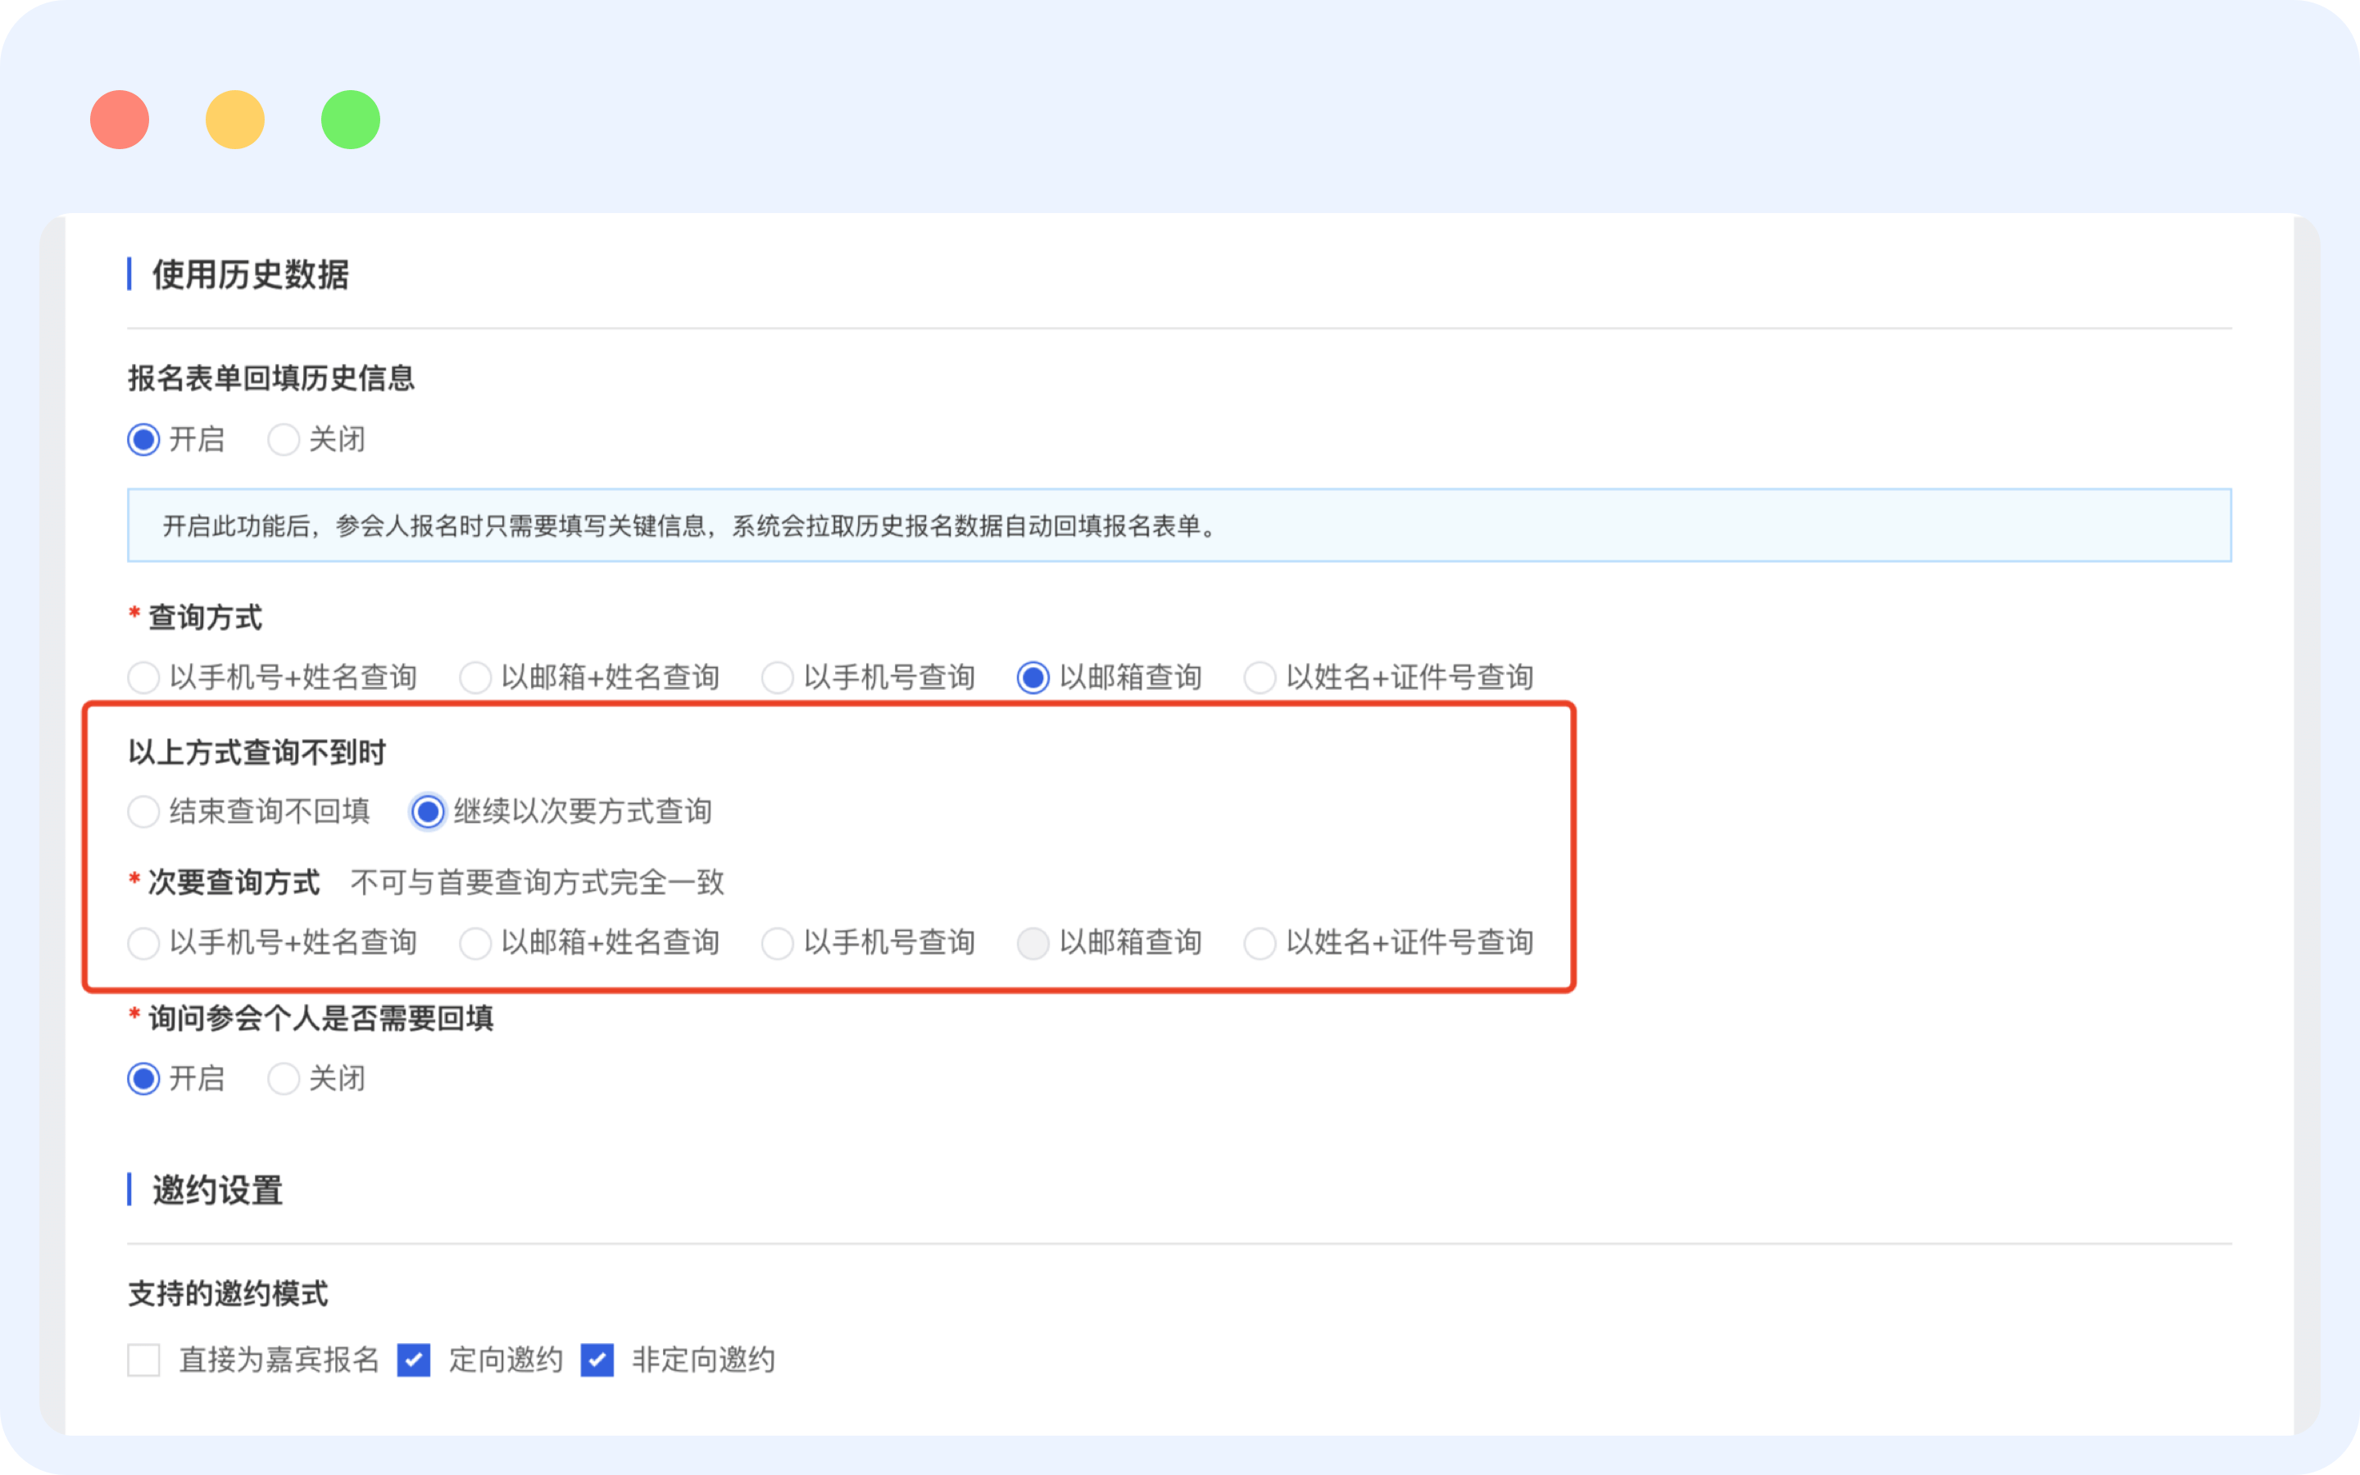Click the 询问参会个人是否需要回填 label
Viewport: 2360px width, 1475px height.
[x=321, y=1019]
